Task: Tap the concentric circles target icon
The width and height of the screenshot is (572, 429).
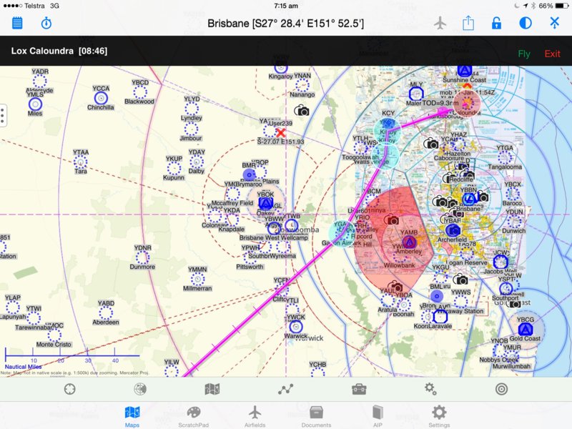Action: point(502,389)
